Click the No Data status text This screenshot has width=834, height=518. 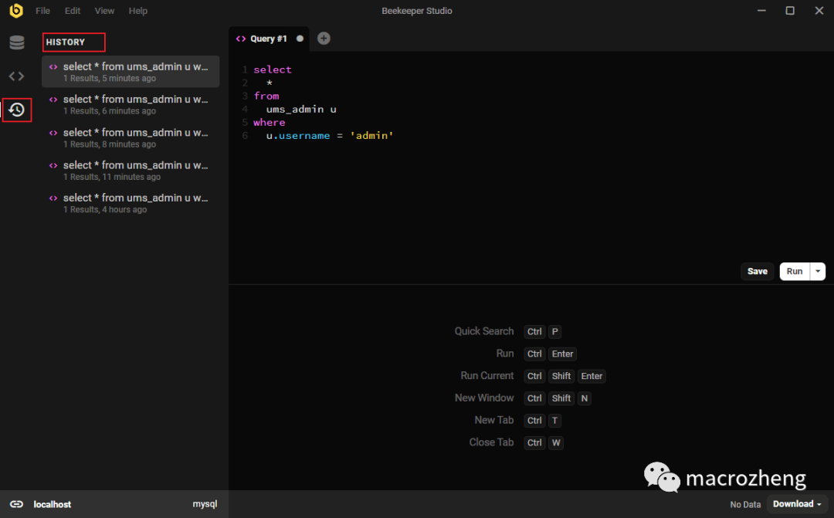pos(745,504)
